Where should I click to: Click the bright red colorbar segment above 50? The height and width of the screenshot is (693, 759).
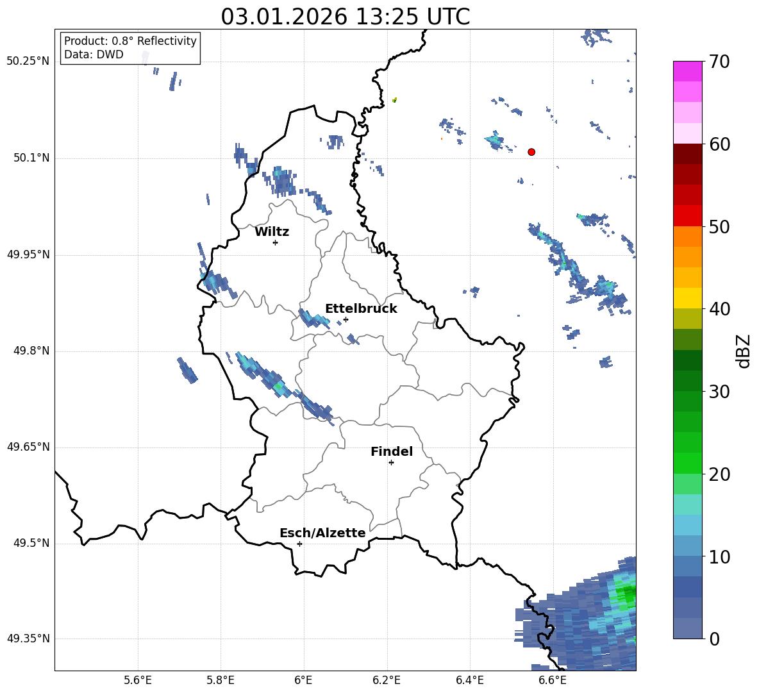[687, 215]
